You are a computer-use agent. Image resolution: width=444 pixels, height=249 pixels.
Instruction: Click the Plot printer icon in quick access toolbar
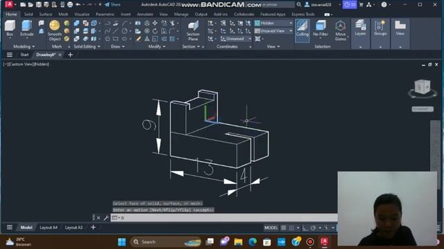click(x=70, y=5)
